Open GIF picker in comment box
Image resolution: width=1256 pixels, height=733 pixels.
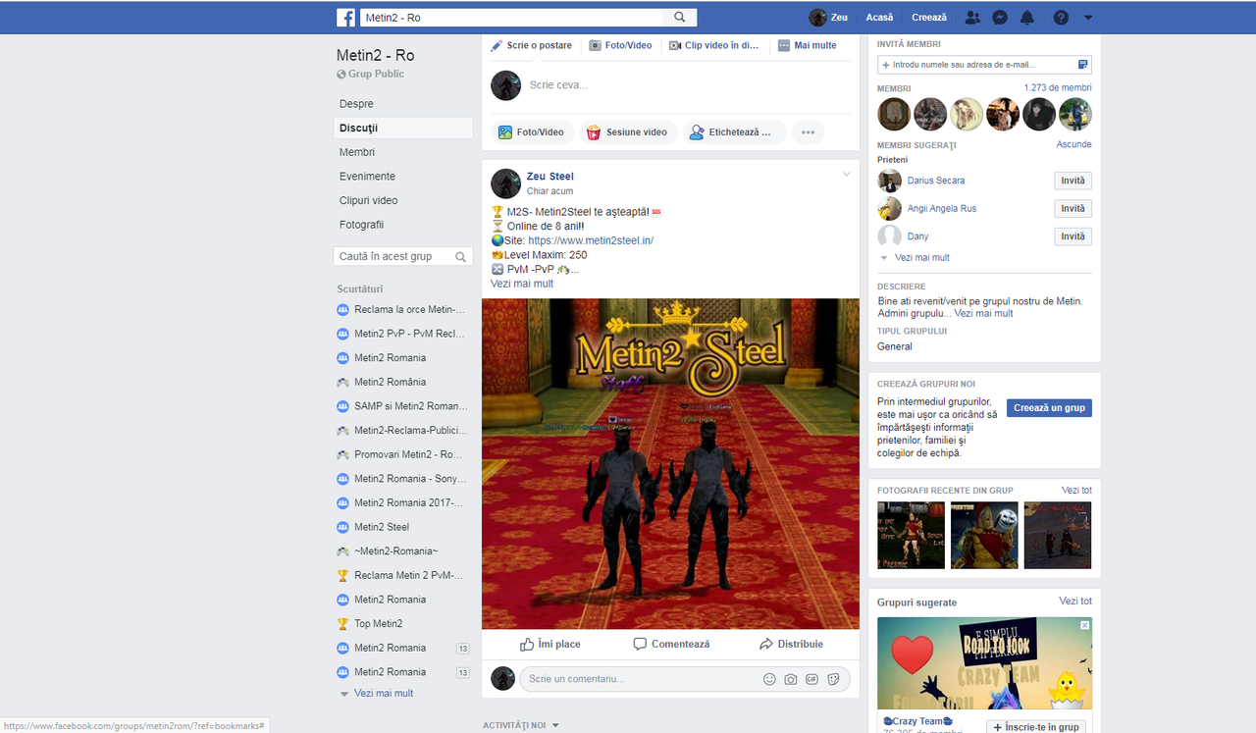click(812, 679)
